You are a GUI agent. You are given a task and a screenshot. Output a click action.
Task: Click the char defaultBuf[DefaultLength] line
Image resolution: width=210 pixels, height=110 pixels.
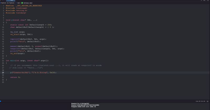pos(32,27)
